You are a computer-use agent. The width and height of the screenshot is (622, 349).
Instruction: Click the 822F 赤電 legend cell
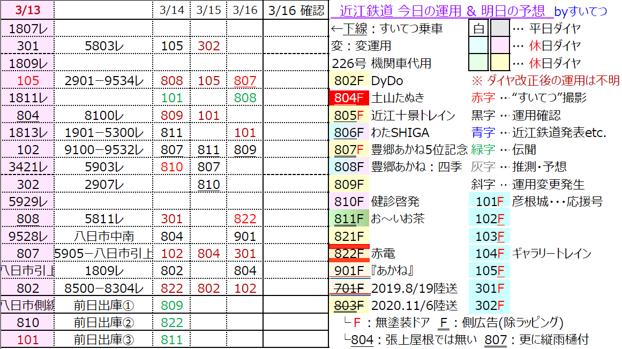tap(349, 254)
